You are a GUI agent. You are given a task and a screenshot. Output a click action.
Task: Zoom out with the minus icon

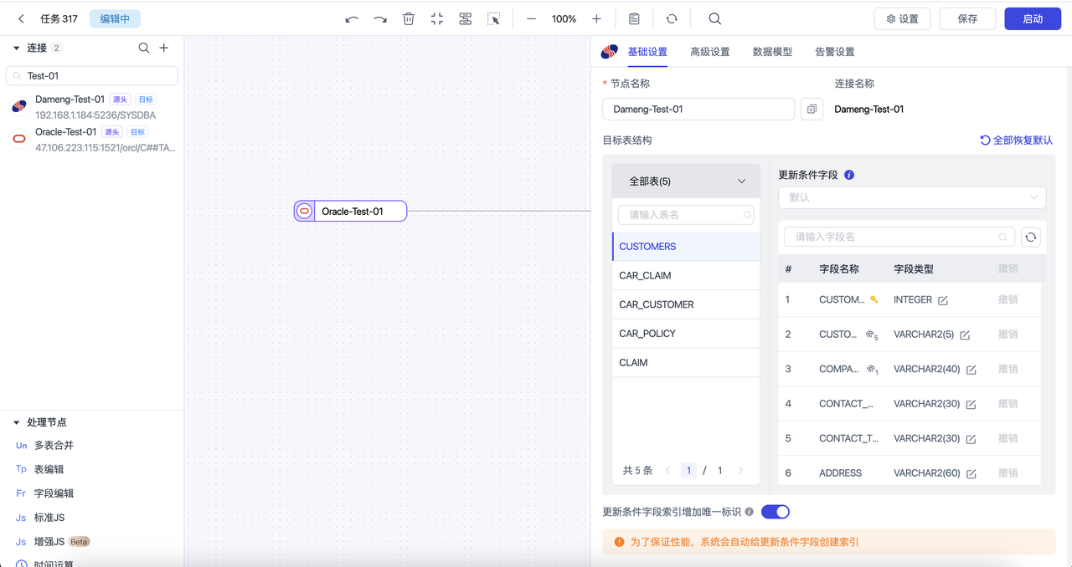click(x=531, y=18)
